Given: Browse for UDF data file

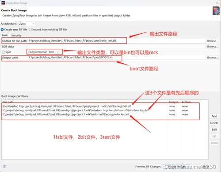Looking at the screenshot, I should pyautogui.click(x=212, y=47).
